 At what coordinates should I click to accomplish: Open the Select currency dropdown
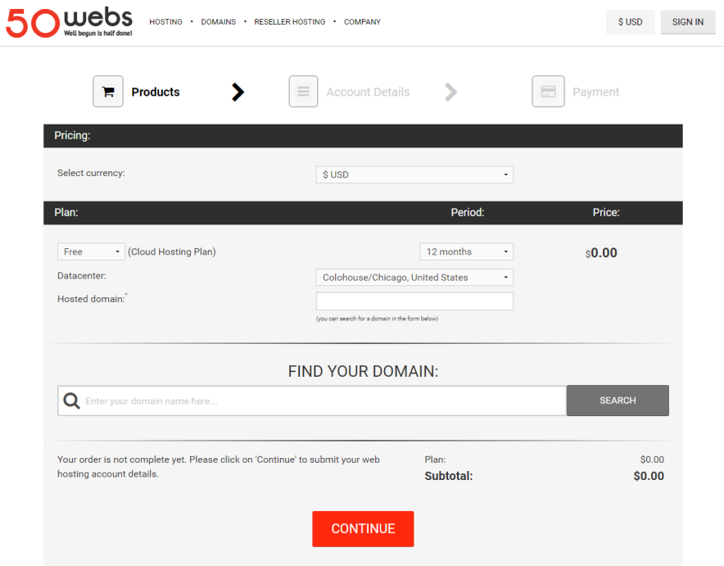point(414,174)
